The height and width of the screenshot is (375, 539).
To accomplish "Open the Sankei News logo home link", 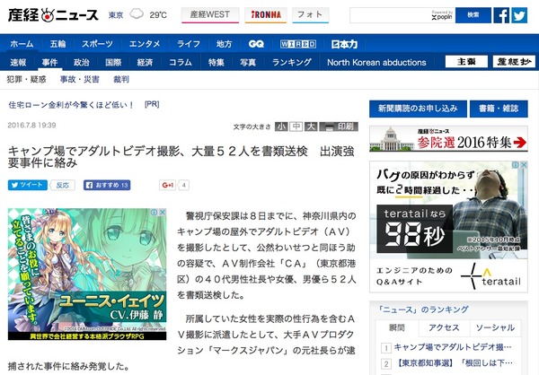I will coord(53,15).
